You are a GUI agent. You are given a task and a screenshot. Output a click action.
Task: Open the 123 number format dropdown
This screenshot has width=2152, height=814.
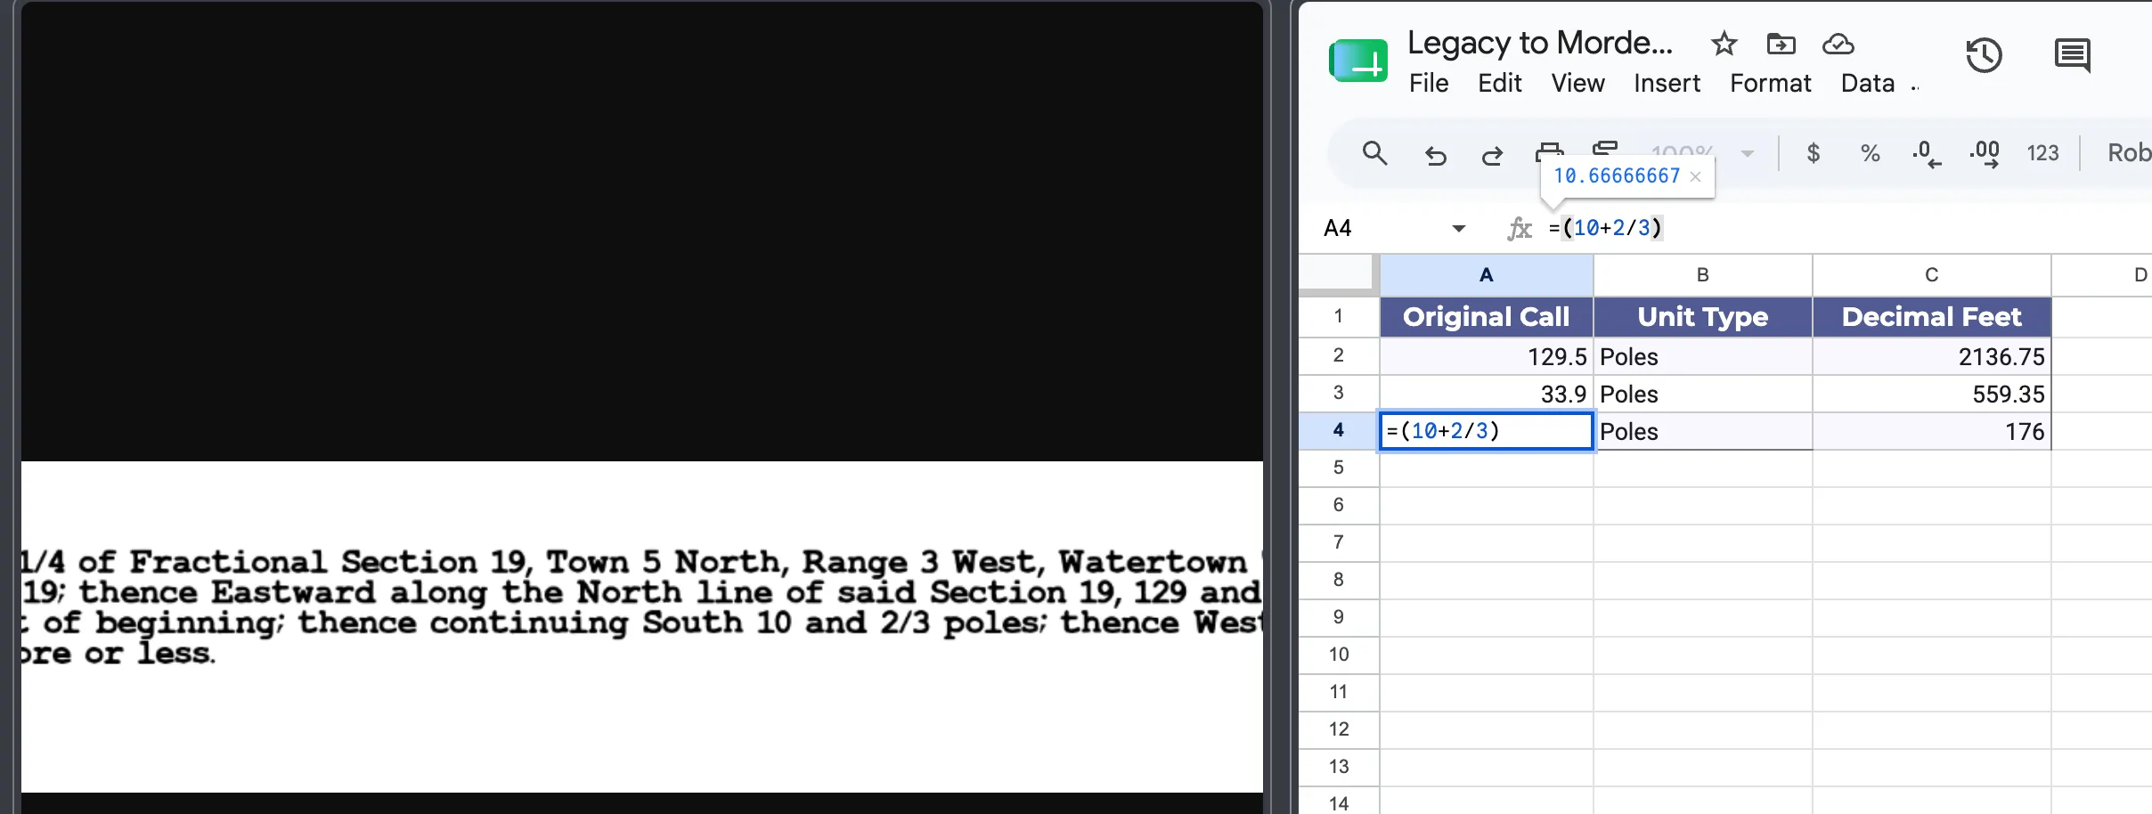[2042, 153]
